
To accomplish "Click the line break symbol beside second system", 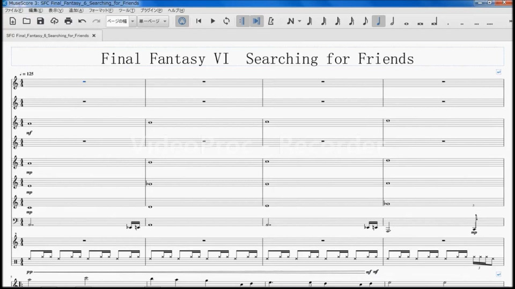I will (x=498, y=274).
